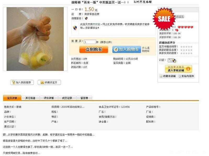Switch to the 评价详情 tab

(49, 98)
